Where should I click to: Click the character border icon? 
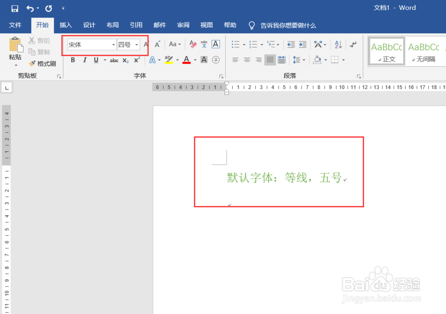click(x=215, y=44)
